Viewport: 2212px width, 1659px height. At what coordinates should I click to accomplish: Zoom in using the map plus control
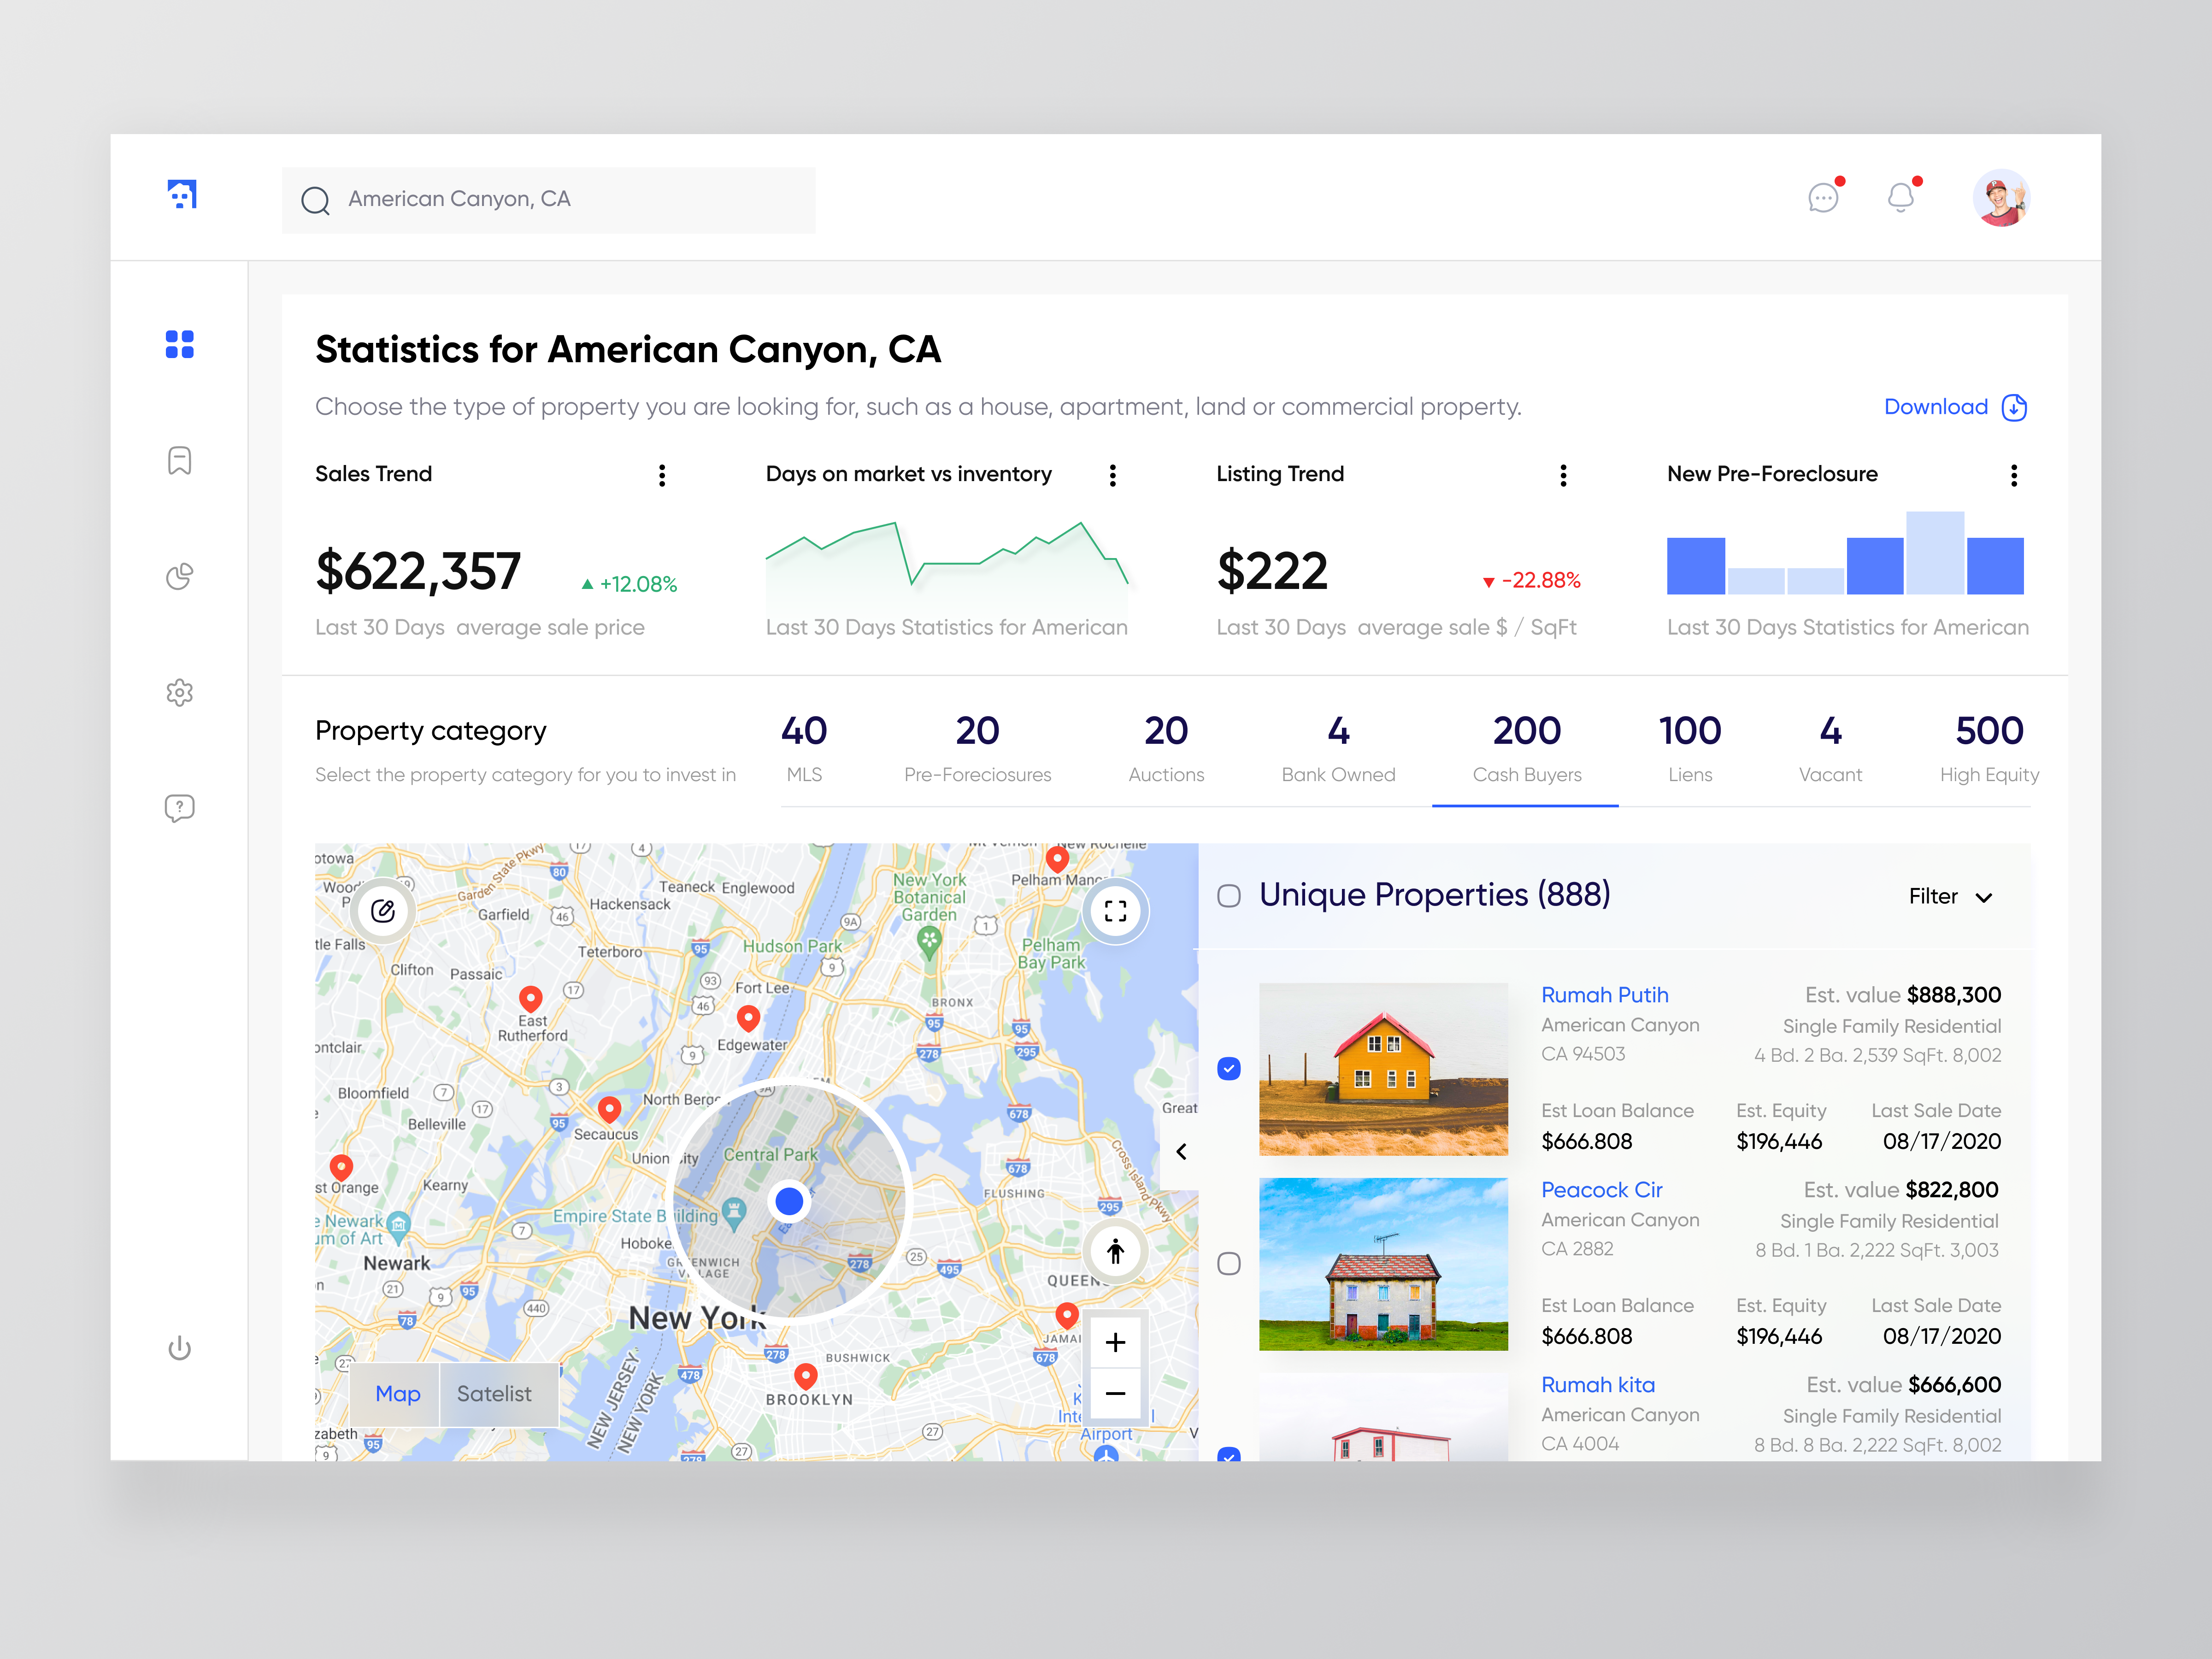[1115, 1342]
